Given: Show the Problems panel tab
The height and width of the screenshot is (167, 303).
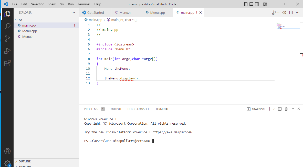Looking at the screenshot, I should point(91,109).
